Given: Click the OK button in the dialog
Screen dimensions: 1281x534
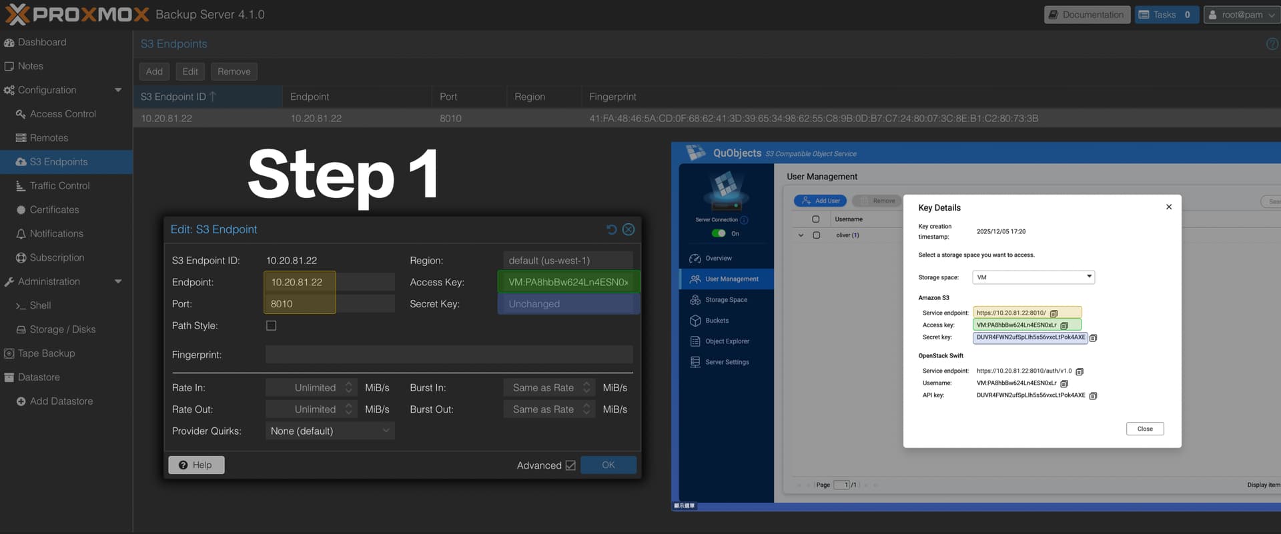Looking at the screenshot, I should (x=608, y=465).
